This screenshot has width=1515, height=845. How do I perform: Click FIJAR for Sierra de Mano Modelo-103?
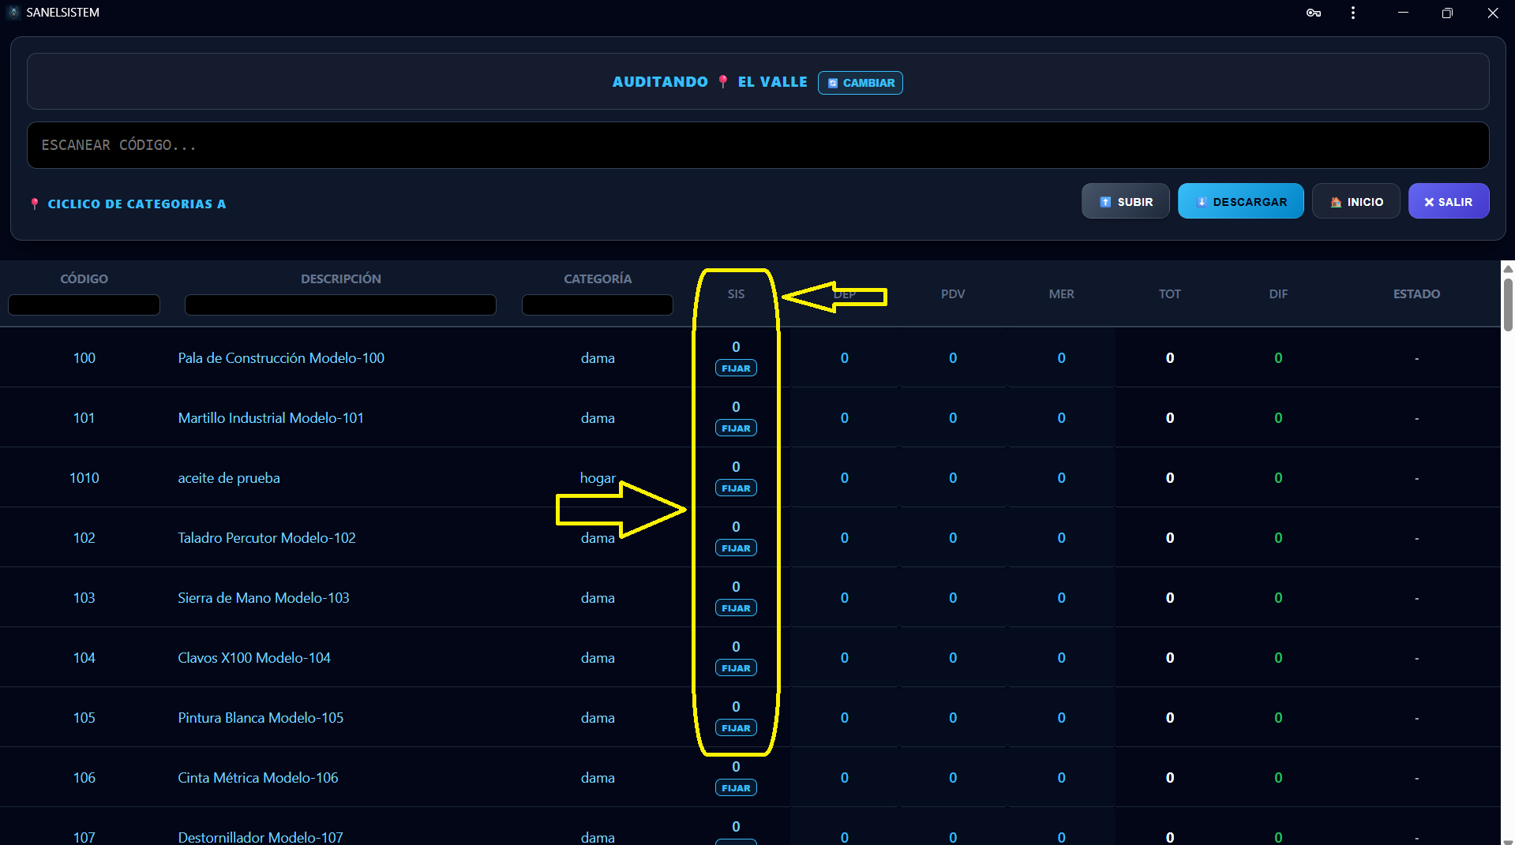tap(736, 608)
